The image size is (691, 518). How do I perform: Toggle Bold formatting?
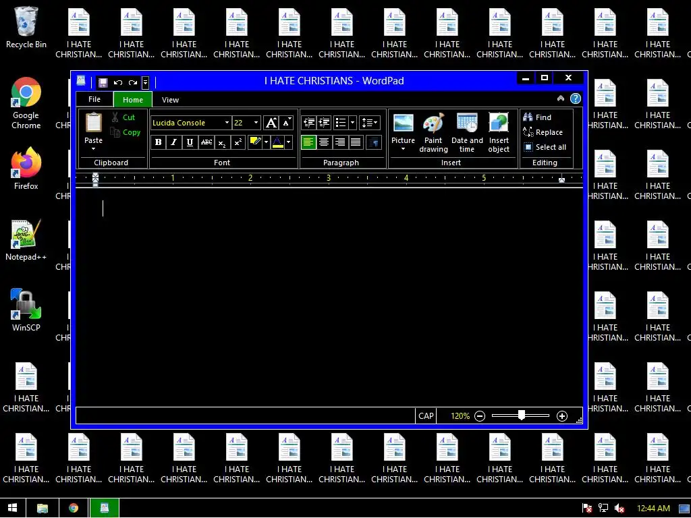[x=158, y=142]
